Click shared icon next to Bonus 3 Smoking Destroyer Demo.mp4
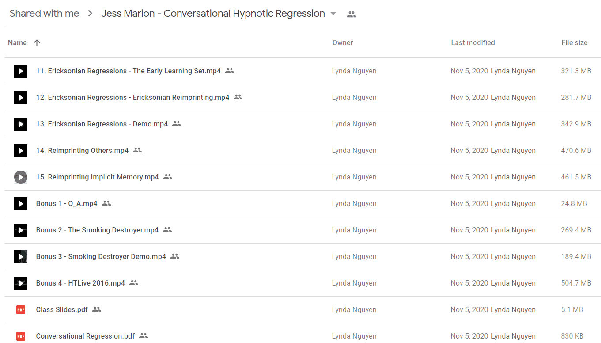601x343 pixels. (175, 256)
